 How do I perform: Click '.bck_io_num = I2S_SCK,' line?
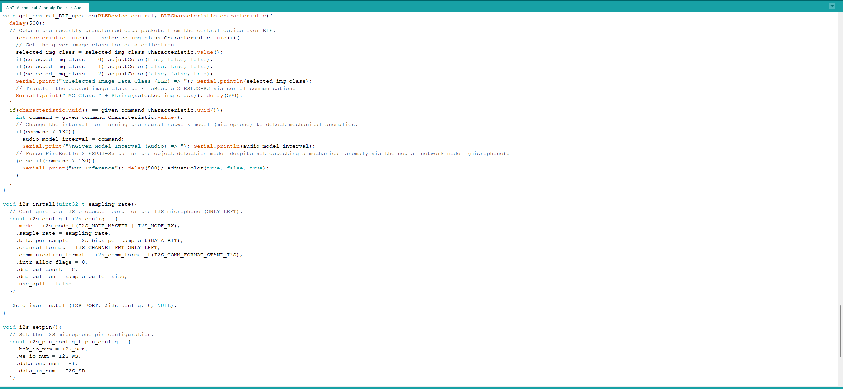52,349
